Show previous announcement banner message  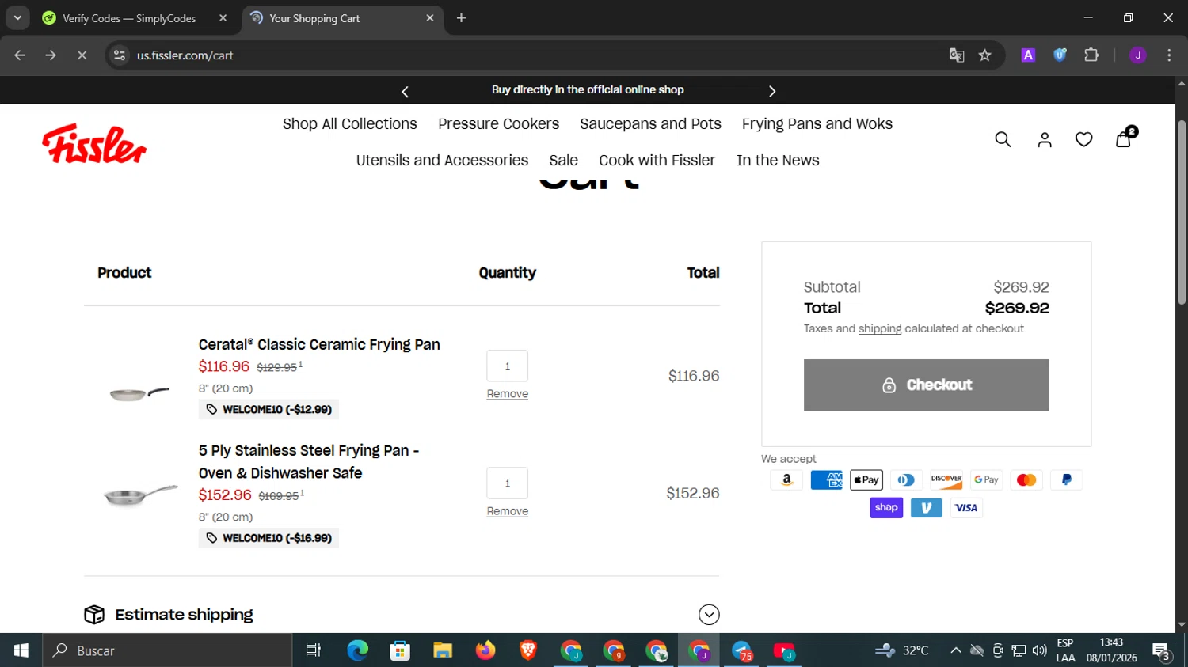tap(405, 92)
